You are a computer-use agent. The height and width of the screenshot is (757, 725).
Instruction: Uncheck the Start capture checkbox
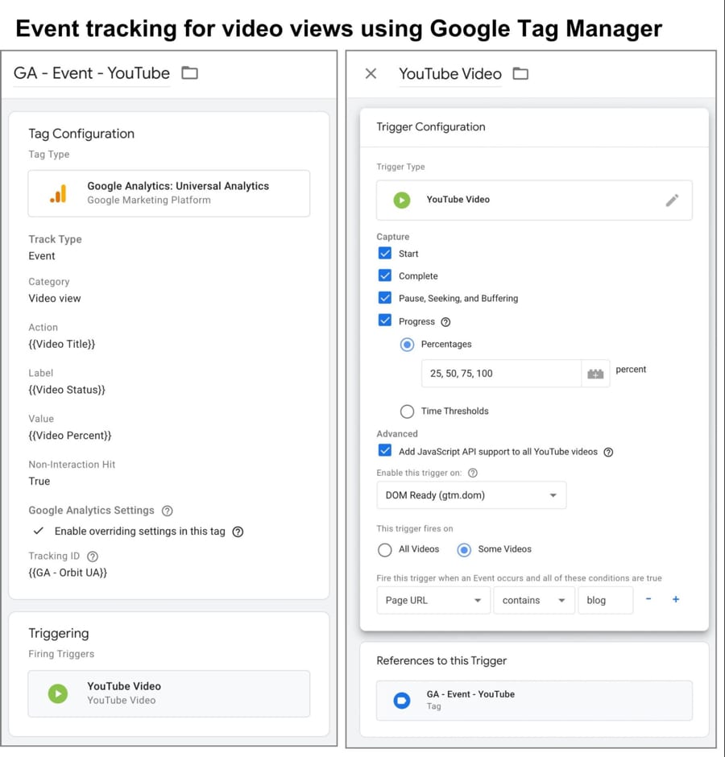pos(385,254)
